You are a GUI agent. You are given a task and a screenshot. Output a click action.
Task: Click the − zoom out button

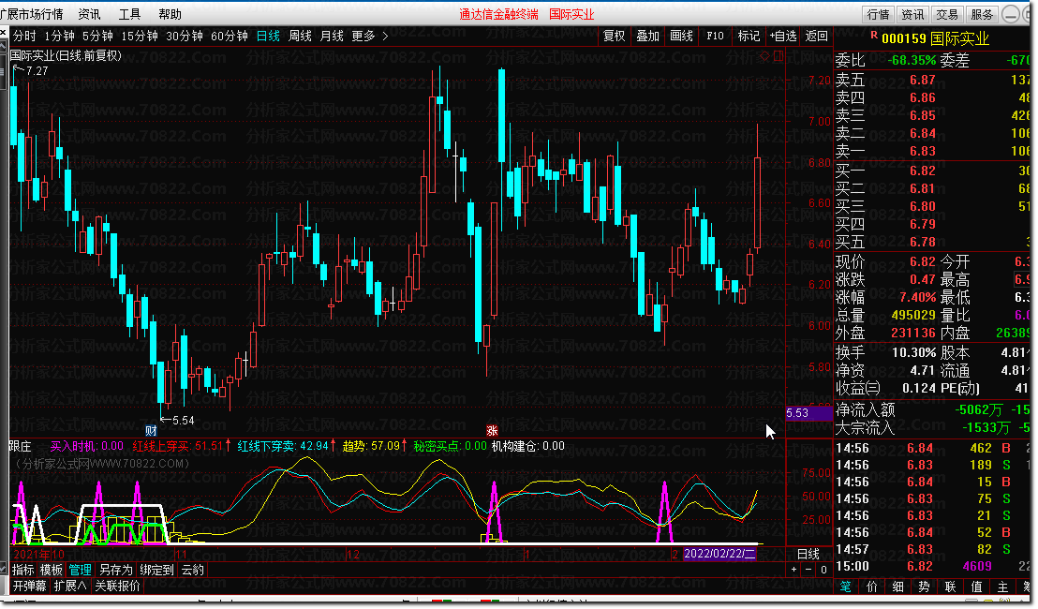pos(808,570)
